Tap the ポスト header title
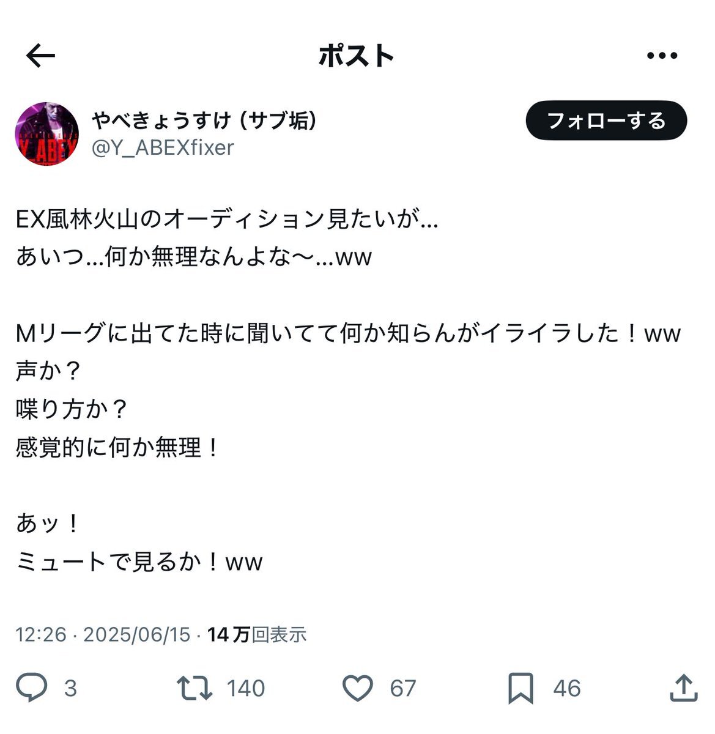Image resolution: width=715 pixels, height=734 pixels. coord(357,56)
